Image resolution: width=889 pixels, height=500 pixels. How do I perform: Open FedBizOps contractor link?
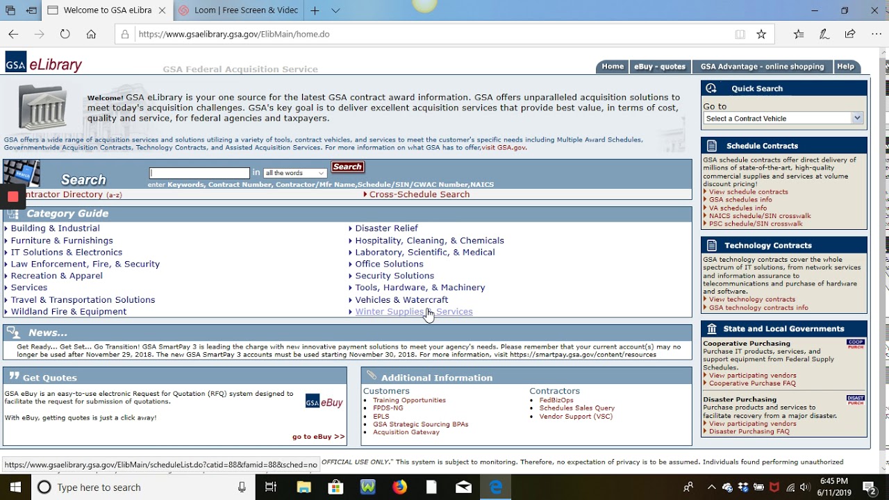[x=556, y=401]
